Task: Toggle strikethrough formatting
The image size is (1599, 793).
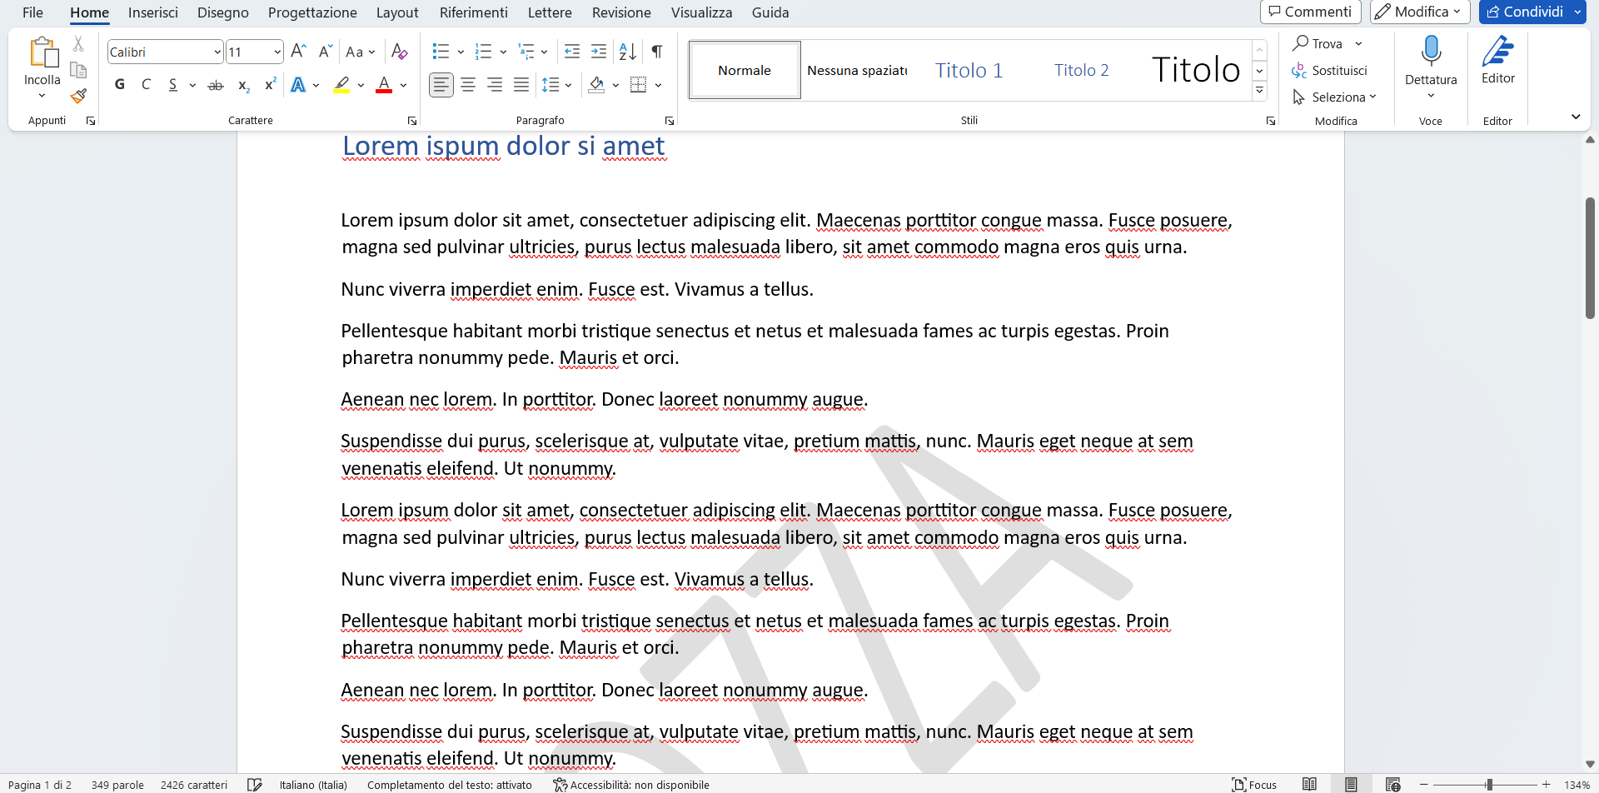Action: tap(216, 84)
